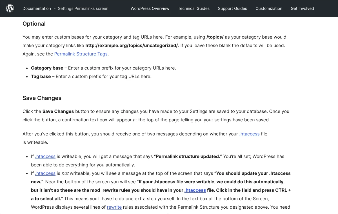Open the Support Guides menu
Viewport: 338px width, 214px height.
(x=232, y=8)
